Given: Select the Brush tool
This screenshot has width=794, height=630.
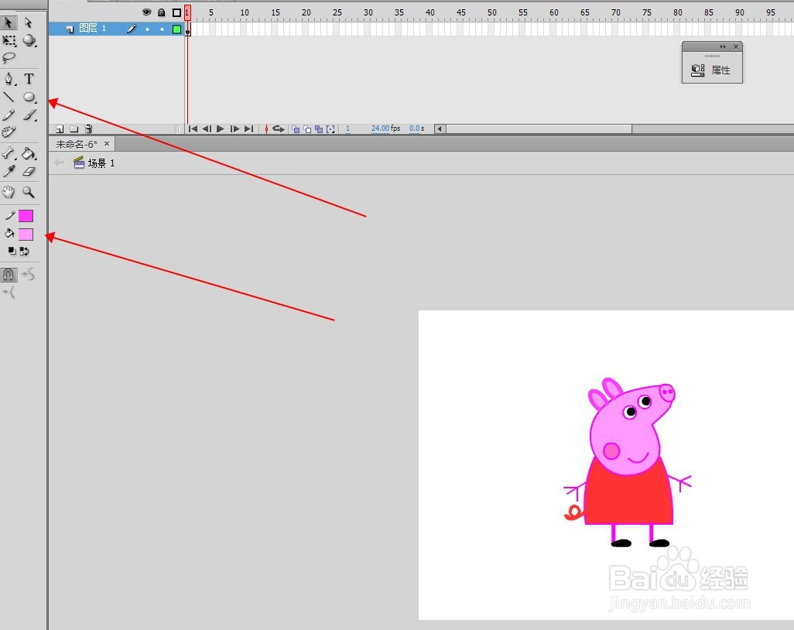Looking at the screenshot, I should [x=29, y=115].
